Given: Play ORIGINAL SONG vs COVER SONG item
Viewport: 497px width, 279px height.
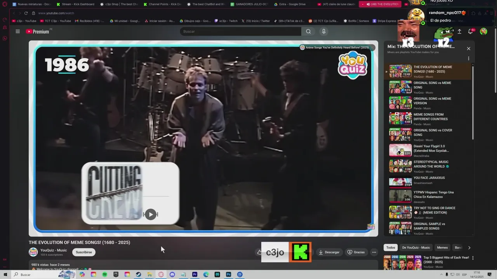Looking at the screenshot, I should 428,134.
